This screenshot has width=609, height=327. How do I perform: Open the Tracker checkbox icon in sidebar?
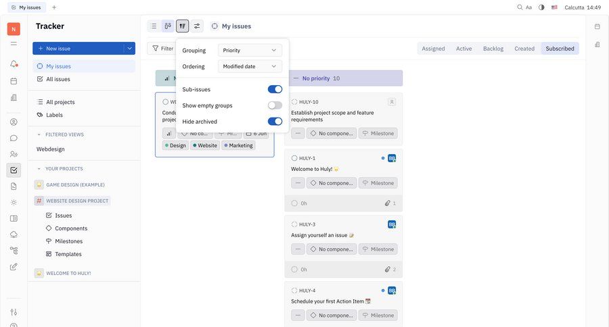tap(14, 170)
